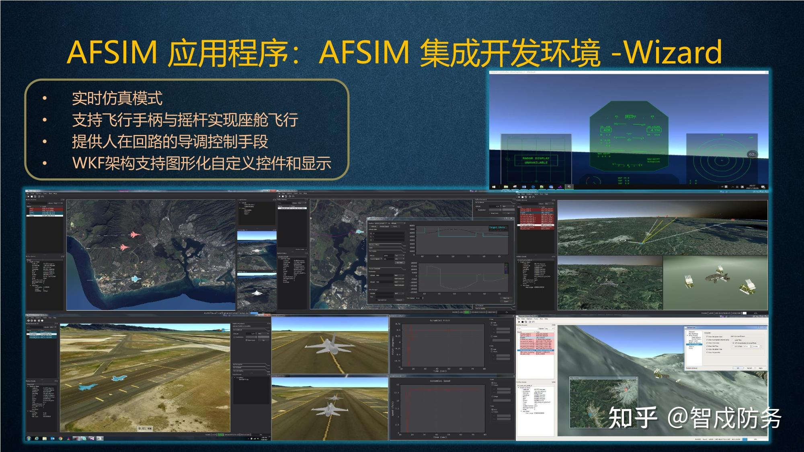This screenshot has height=452, width=804.
Task: Launch Internet Explorer from the Windows 7 taskbar
Action: tap(37, 438)
